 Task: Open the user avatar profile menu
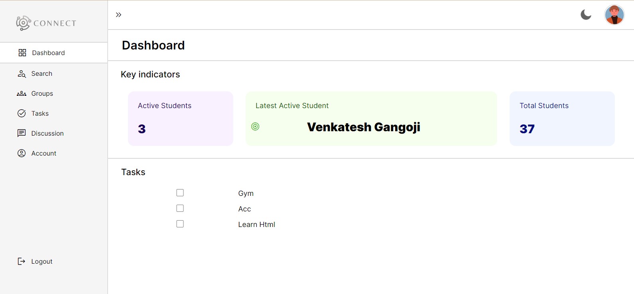tap(614, 15)
